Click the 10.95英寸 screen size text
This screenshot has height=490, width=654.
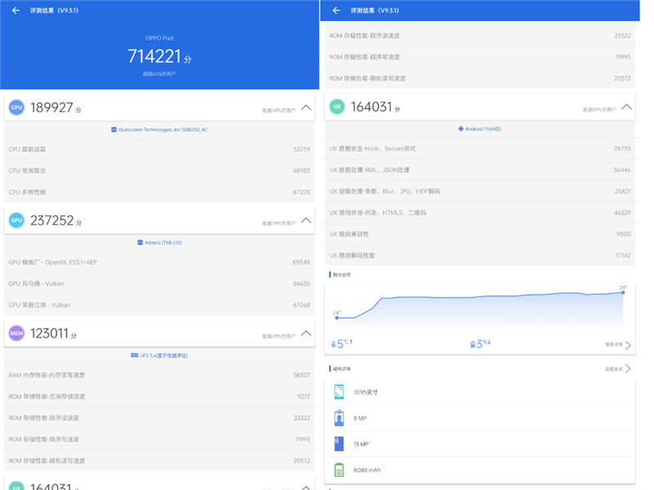click(365, 393)
